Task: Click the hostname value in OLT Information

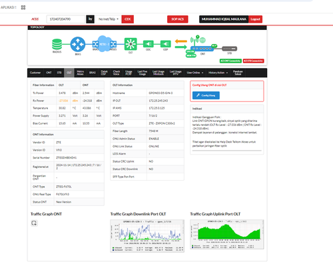Action: tap(161, 93)
